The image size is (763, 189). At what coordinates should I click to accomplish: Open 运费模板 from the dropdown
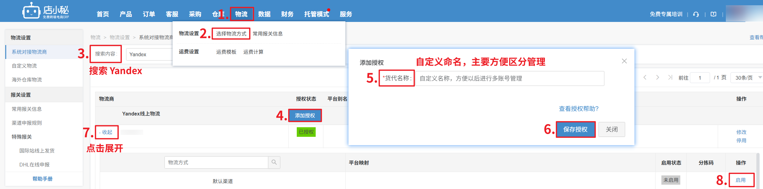tap(226, 52)
